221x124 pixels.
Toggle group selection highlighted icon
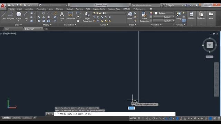(184, 21)
